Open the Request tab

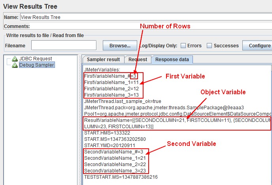[x=138, y=60]
